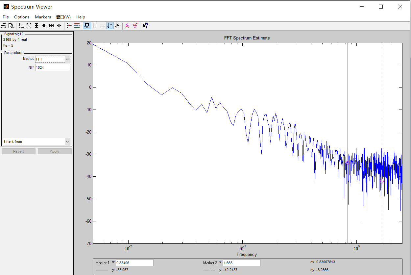Click the What's This help icon
The width and height of the screenshot is (411, 275).
pyautogui.click(x=145, y=26)
